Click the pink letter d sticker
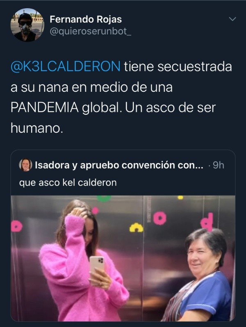The image size is (246, 327). [x=207, y=222]
